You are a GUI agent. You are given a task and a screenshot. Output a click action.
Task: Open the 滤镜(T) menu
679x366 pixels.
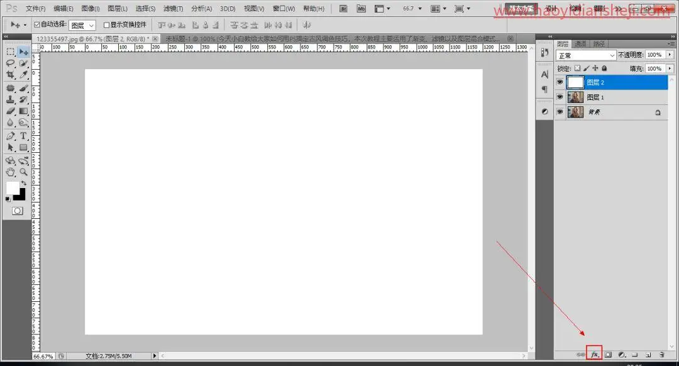point(173,9)
